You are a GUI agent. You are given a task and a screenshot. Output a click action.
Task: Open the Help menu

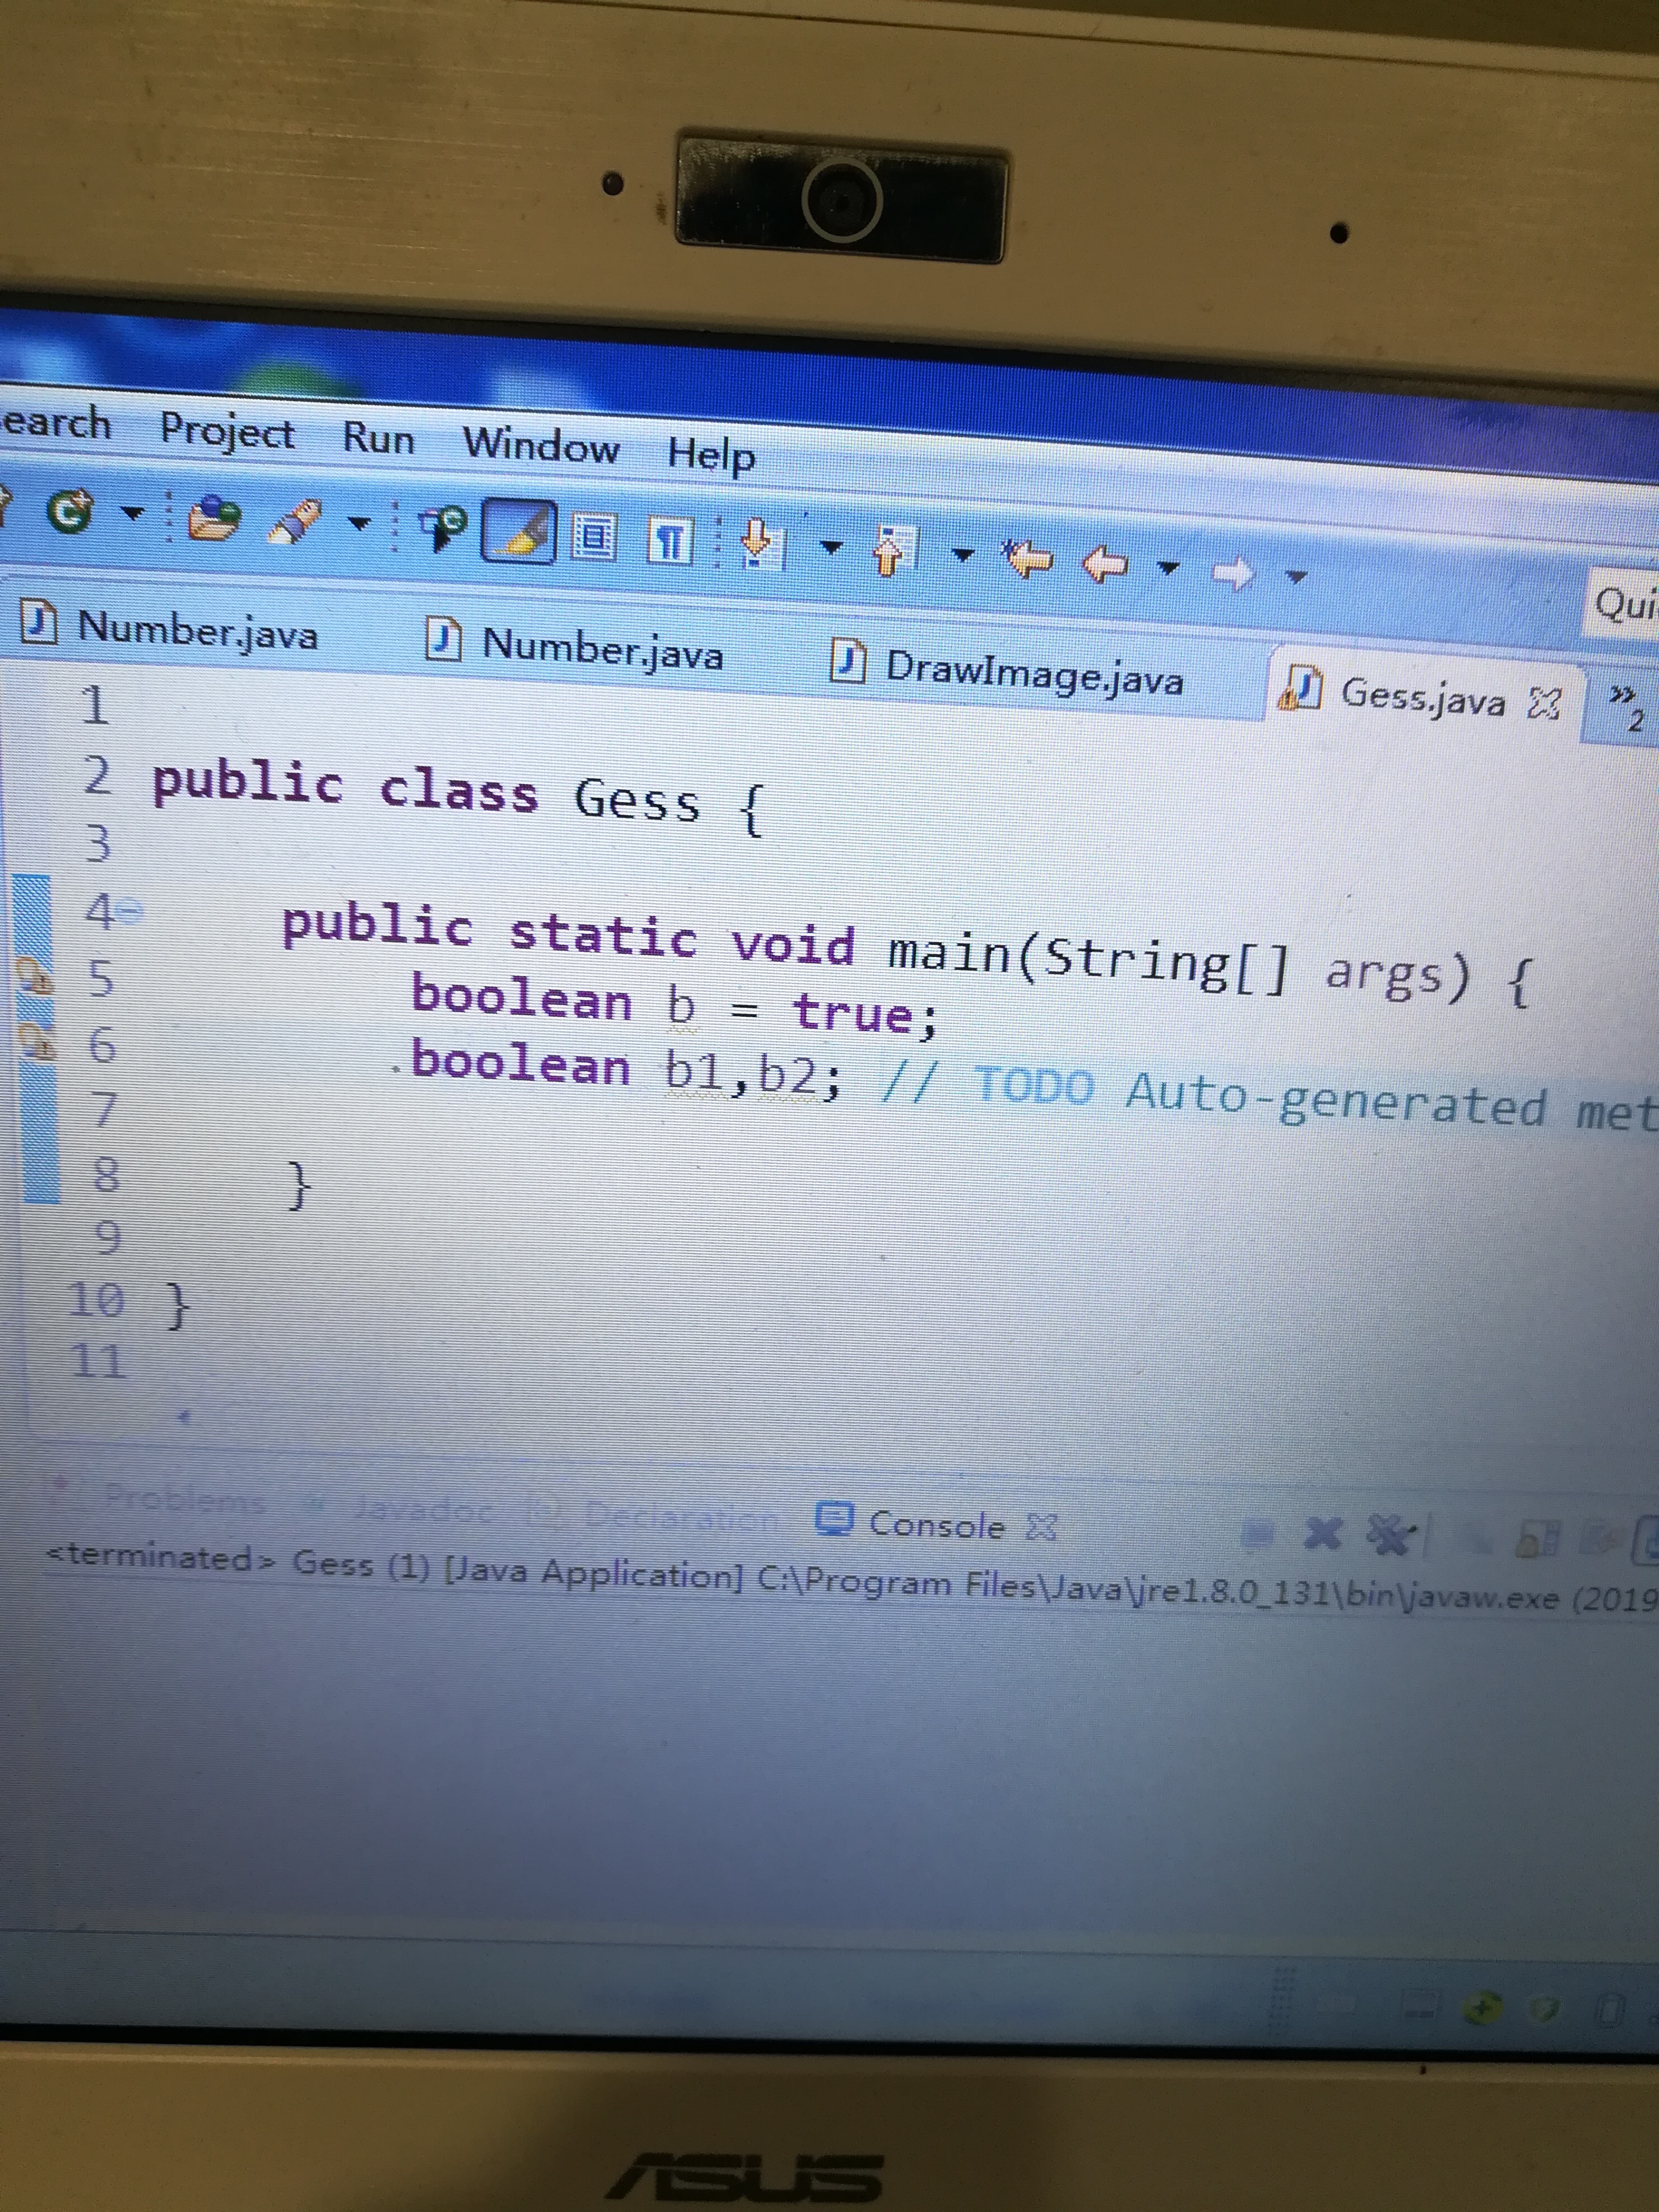(x=711, y=455)
